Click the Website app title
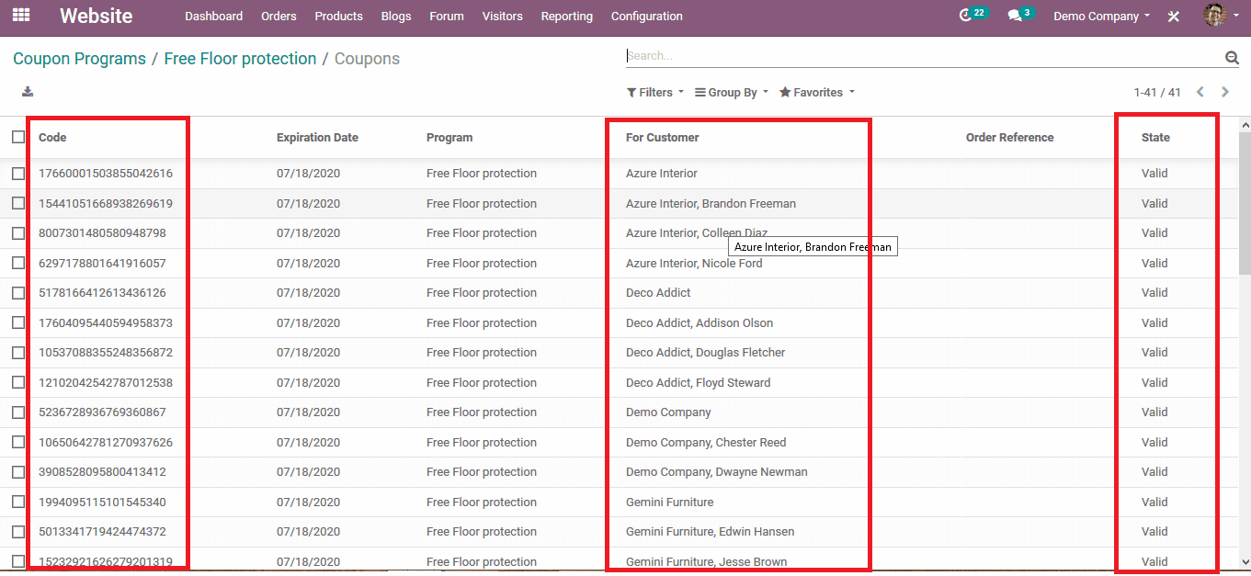Viewport: 1251px width, 576px height. tap(96, 16)
